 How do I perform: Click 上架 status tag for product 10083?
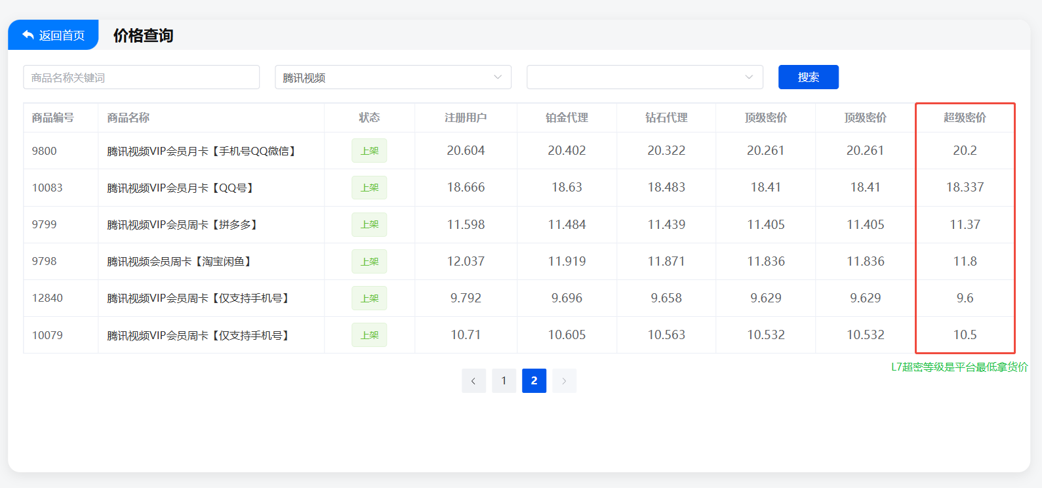[369, 188]
